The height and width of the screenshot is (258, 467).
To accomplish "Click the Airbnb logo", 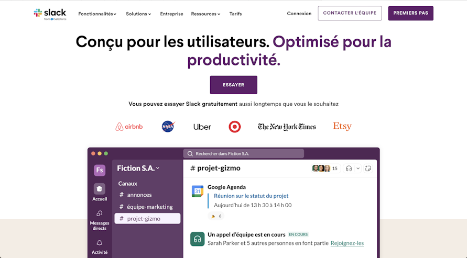I will 129,127.
